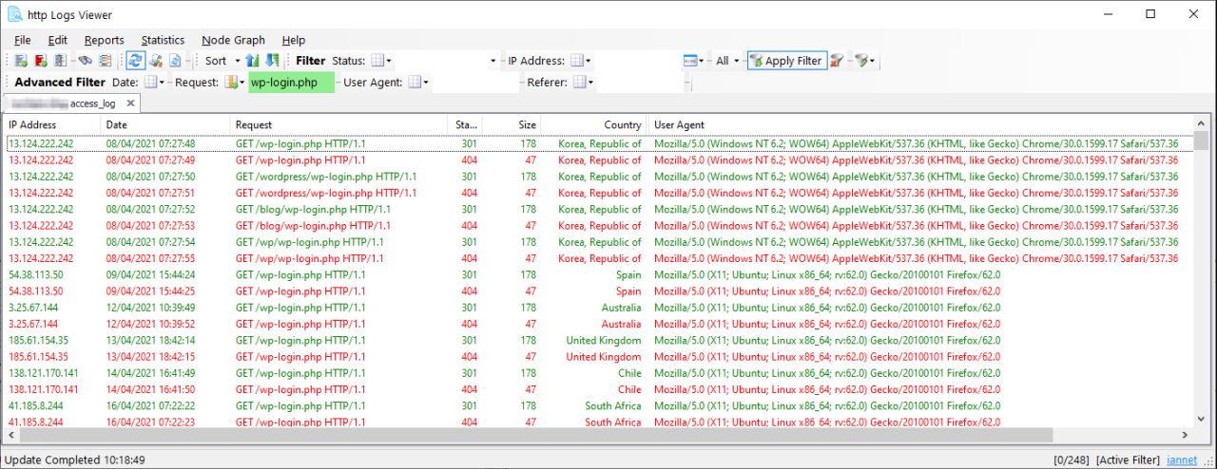Toggle the auto-refresh icon in toolbar
Image resolution: width=1217 pixels, height=469 pixels.
[136, 61]
